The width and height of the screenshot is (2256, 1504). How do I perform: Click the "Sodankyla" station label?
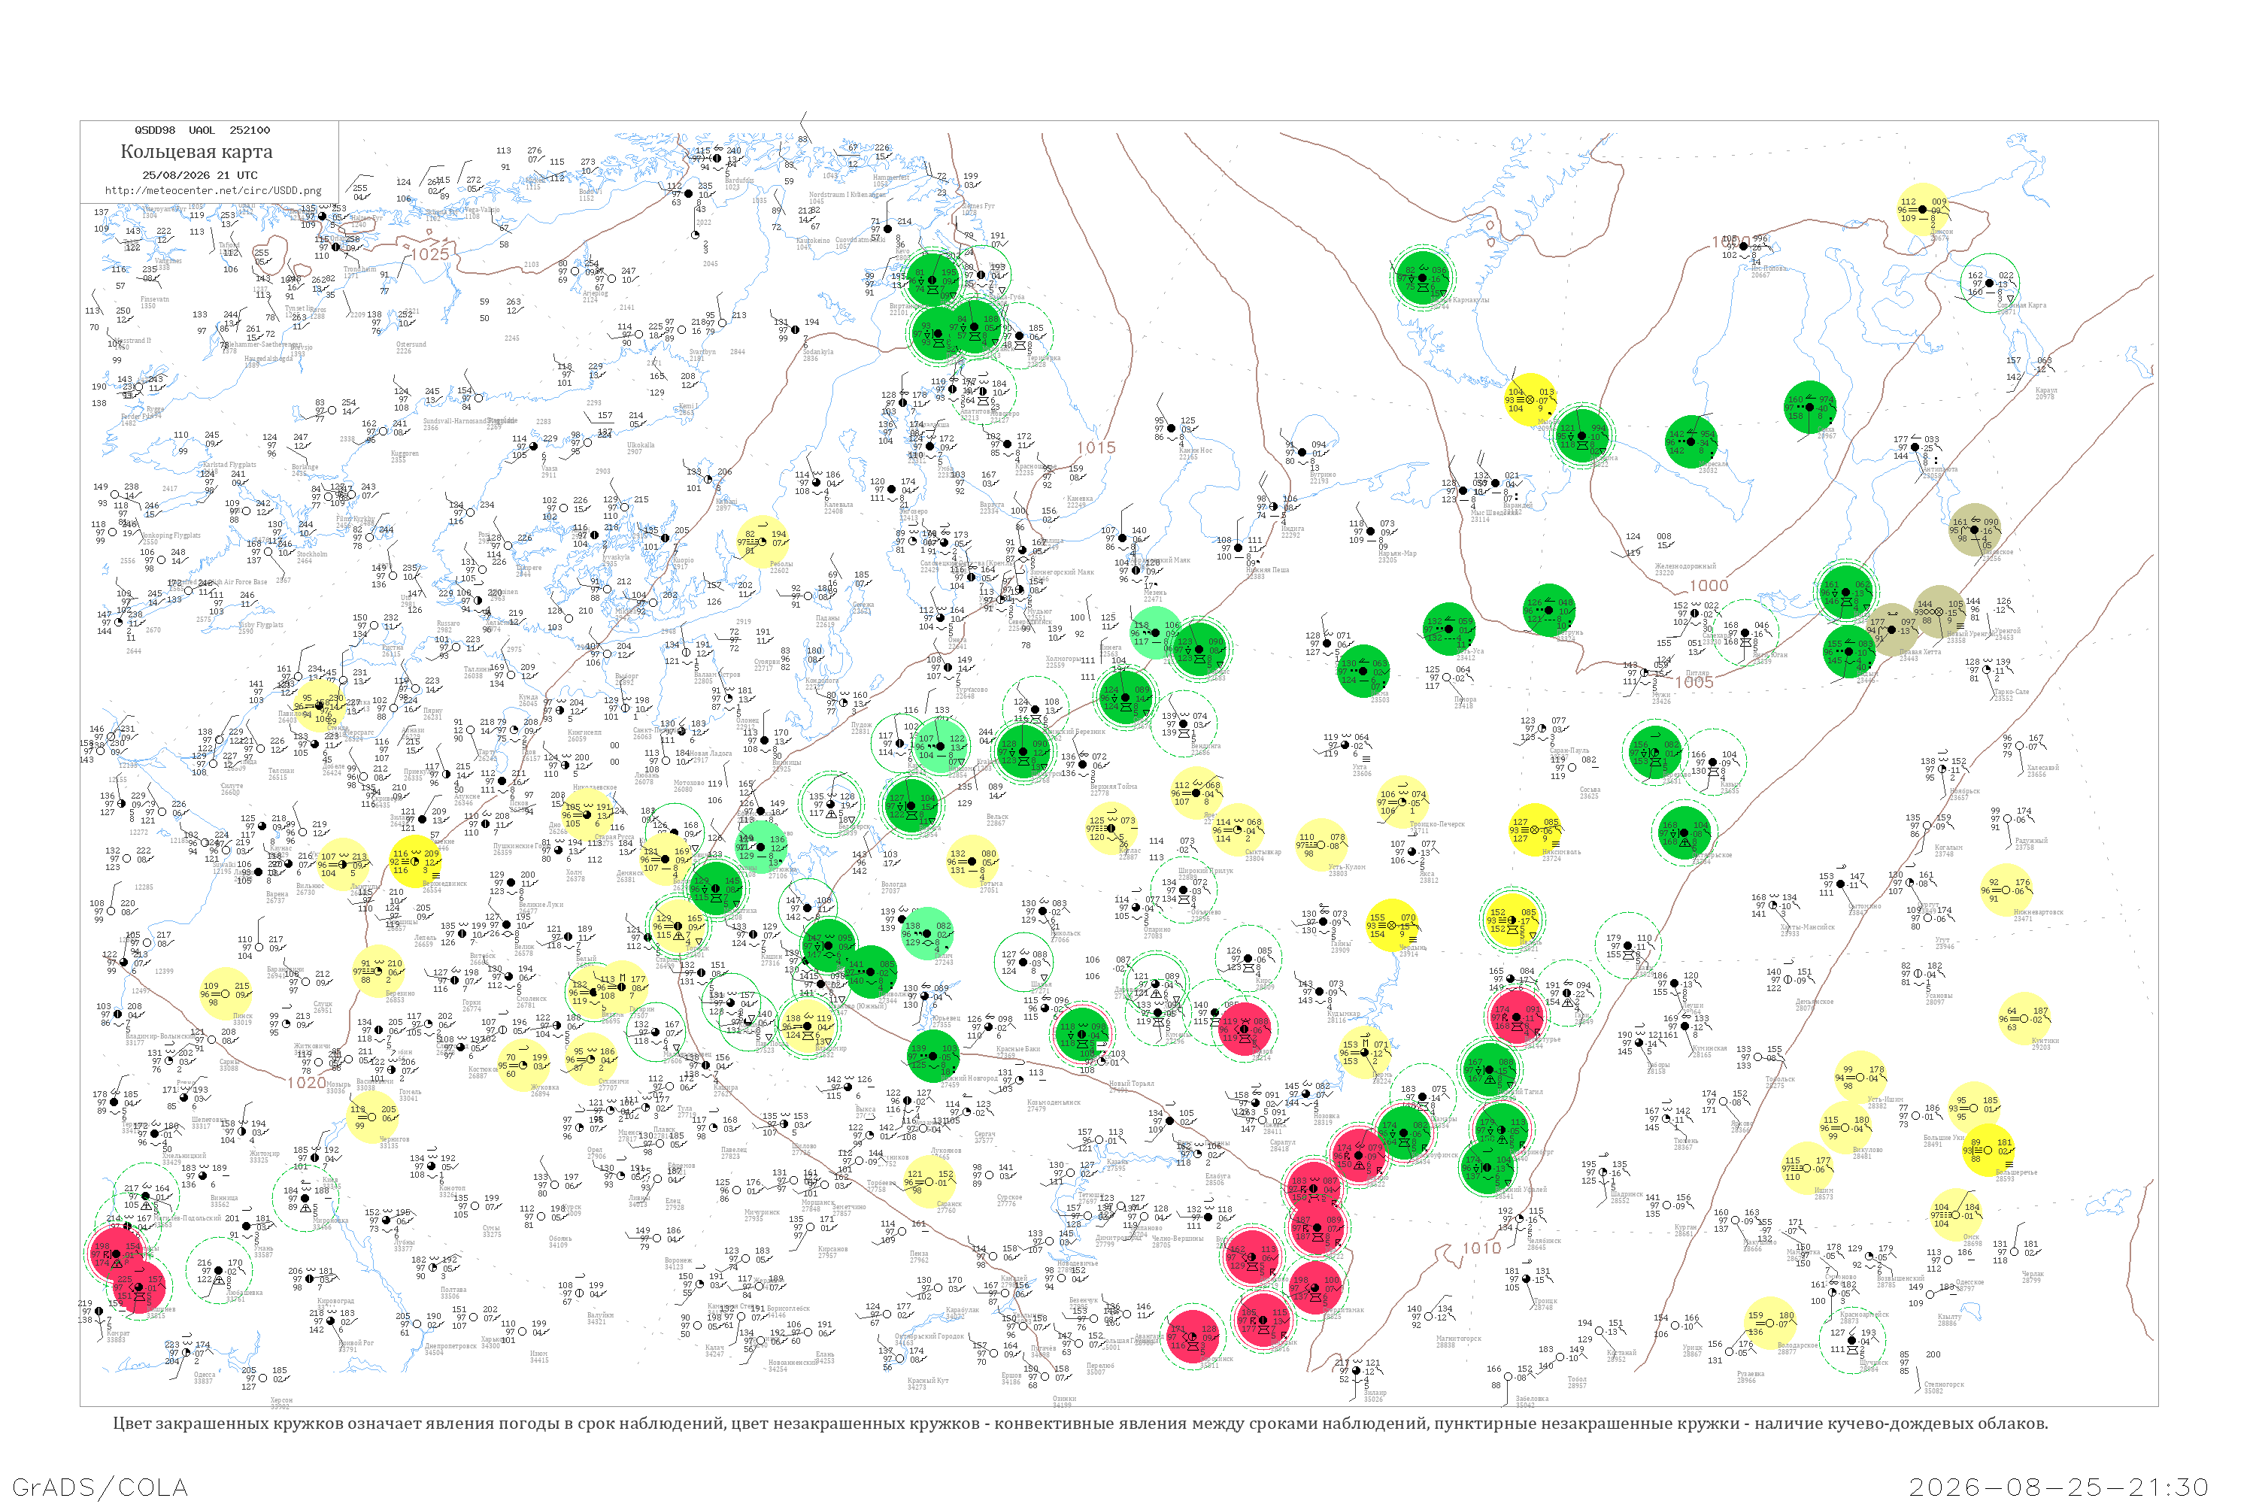pyautogui.click(x=817, y=351)
